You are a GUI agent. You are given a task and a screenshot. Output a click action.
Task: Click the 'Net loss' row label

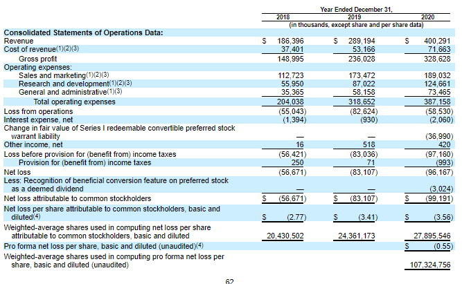coord(17,172)
